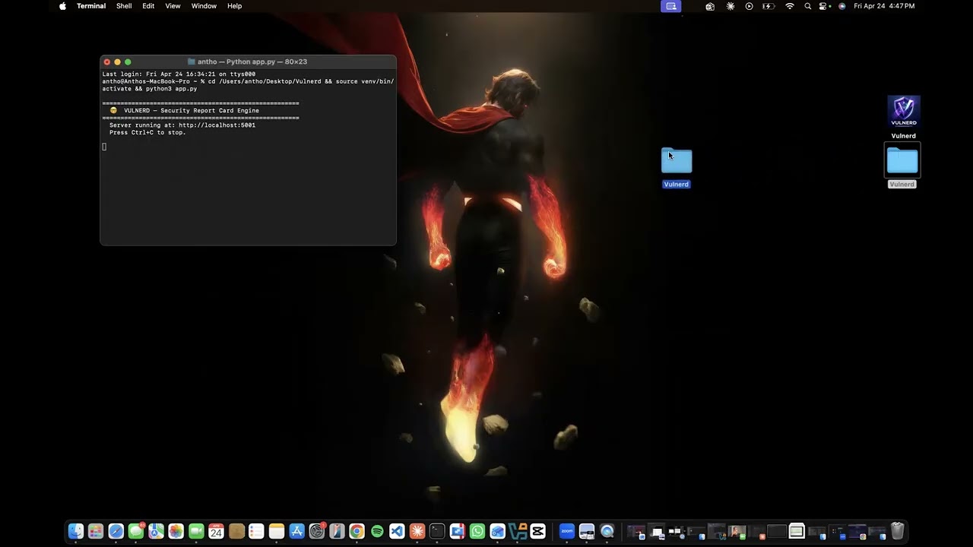Open Calendar showing 24 in Dock
973x547 pixels.
point(216,531)
